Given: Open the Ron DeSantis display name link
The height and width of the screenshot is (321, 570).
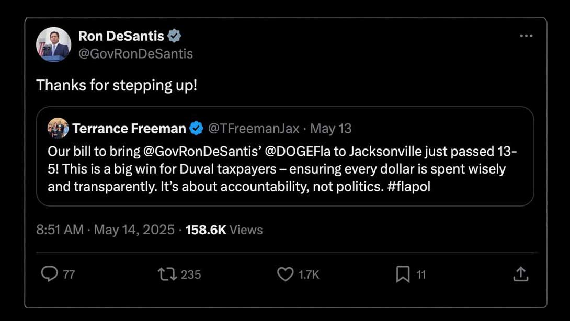Looking at the screenshot, I should click(x=121, y=36).
